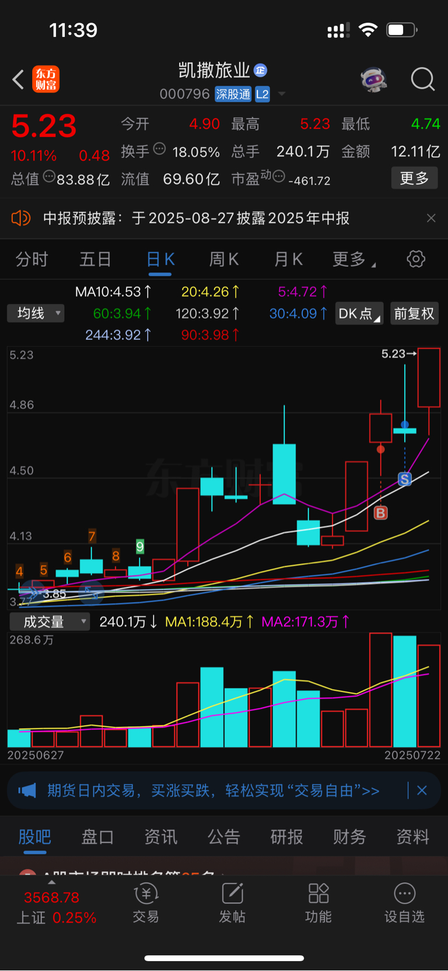Open the 均线 indicator dropdown

36,314
